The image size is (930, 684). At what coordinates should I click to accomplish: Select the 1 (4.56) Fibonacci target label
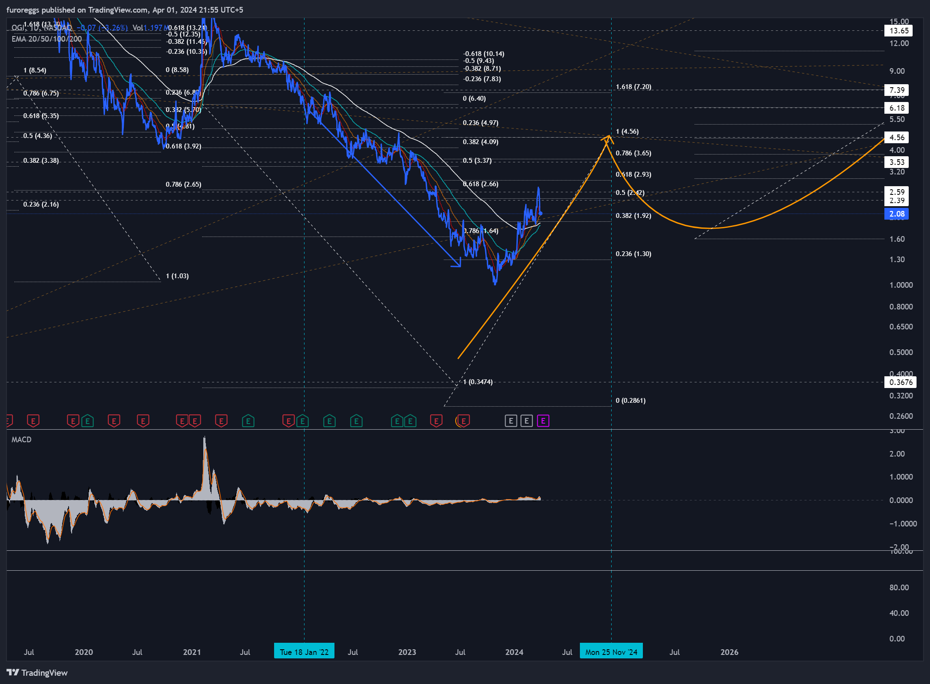tap(627, 132)
